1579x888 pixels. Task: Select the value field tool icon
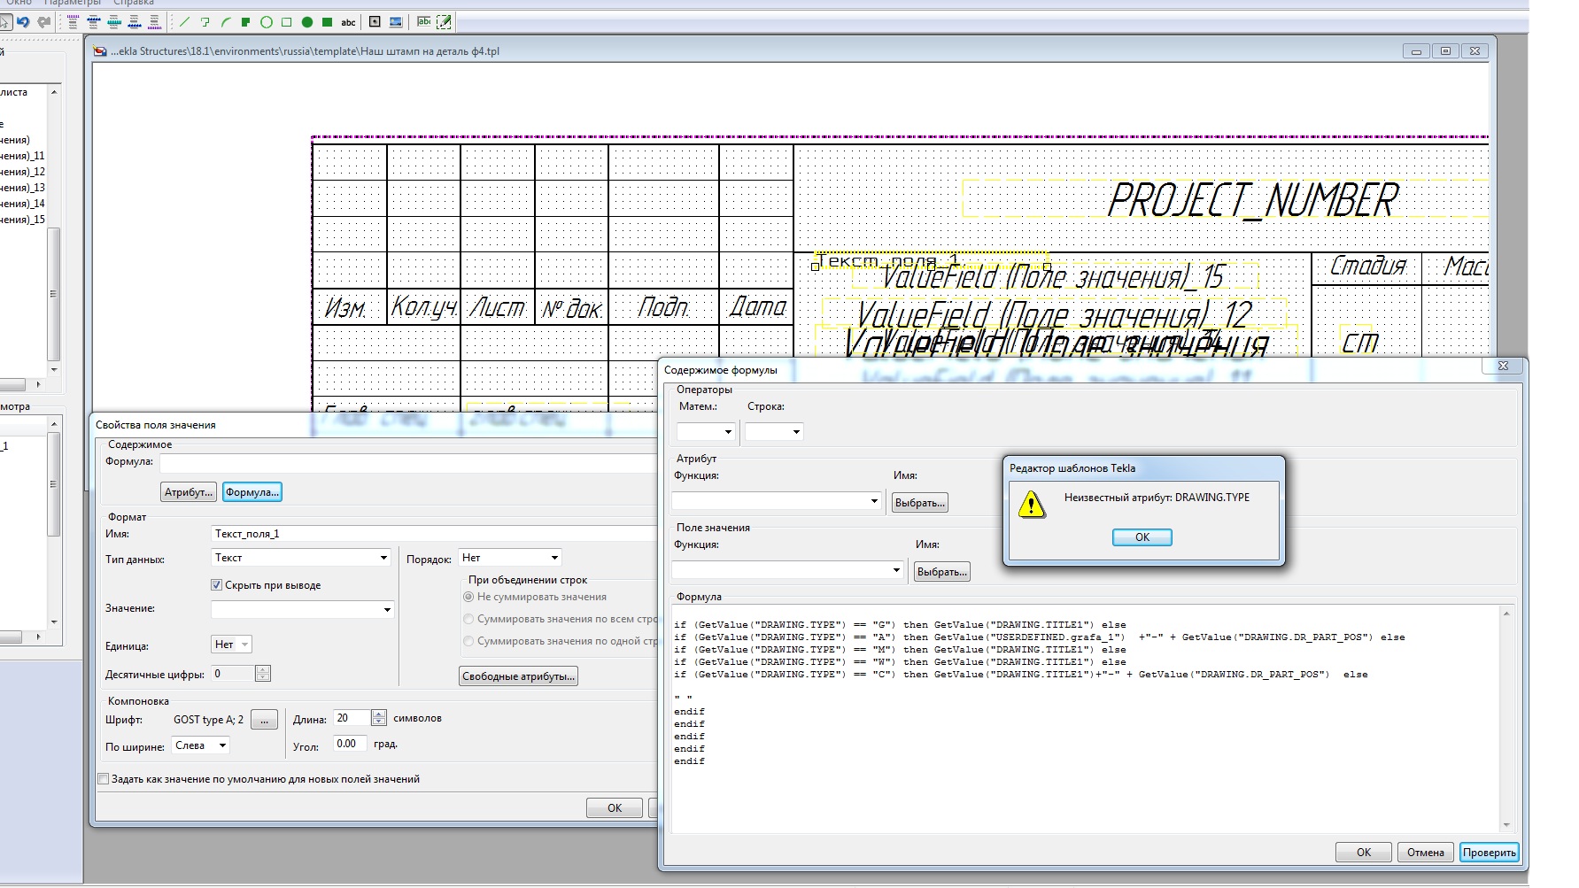tap(424, 22)
